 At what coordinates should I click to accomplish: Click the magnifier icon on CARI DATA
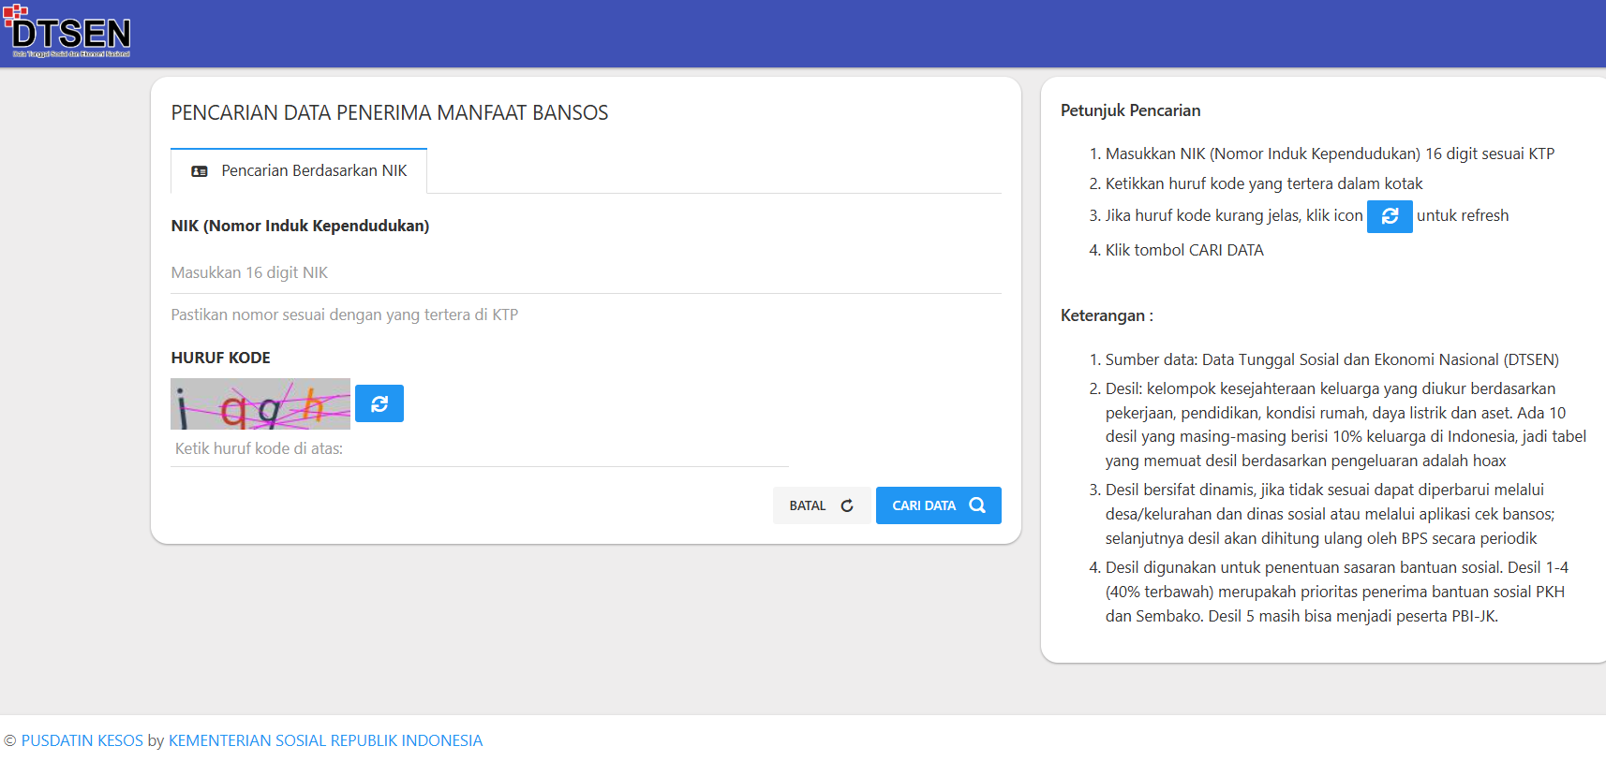pyautogui.click(x=977, y=505)
